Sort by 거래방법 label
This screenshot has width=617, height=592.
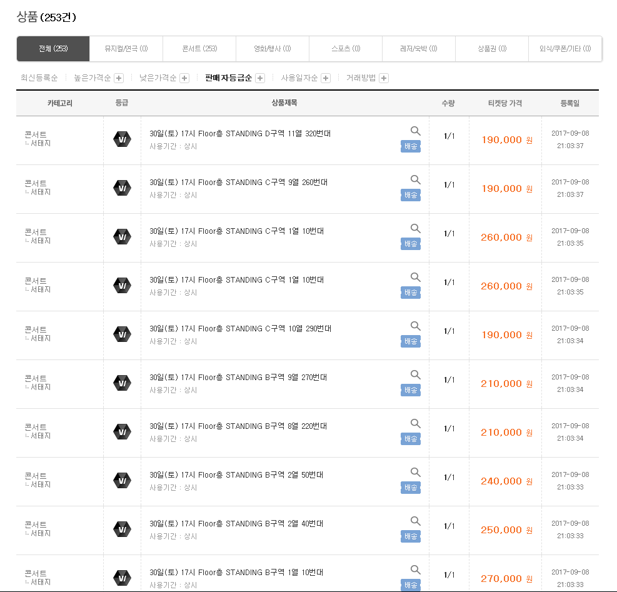(361, 78)
